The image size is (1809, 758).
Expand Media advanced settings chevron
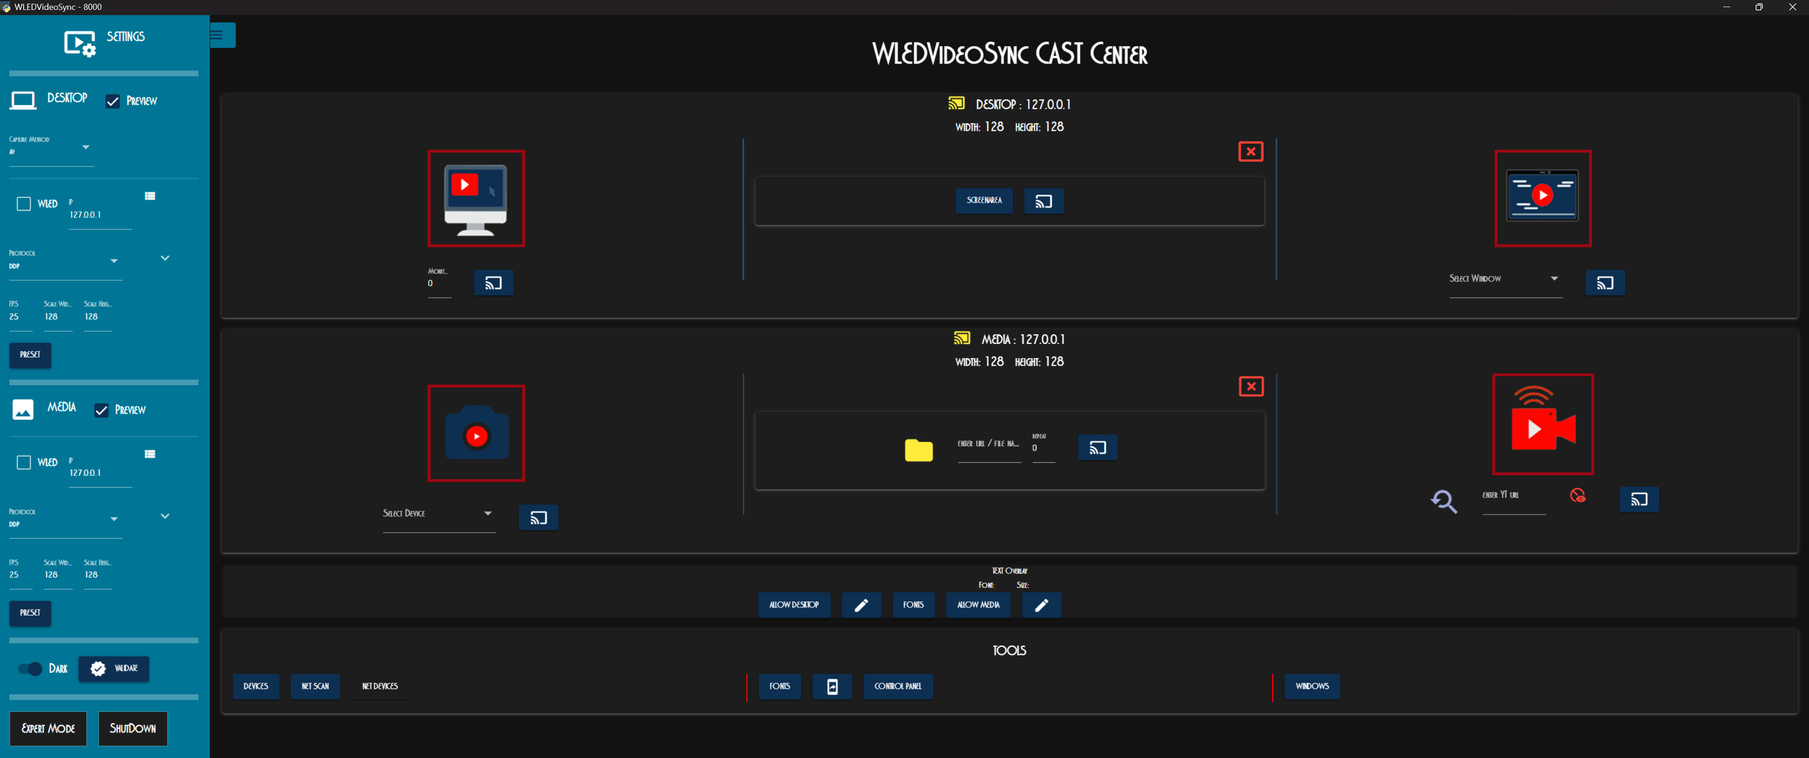[x=165, y=516]
